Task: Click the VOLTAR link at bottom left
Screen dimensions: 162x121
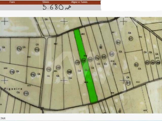Action: coord(3,118)
